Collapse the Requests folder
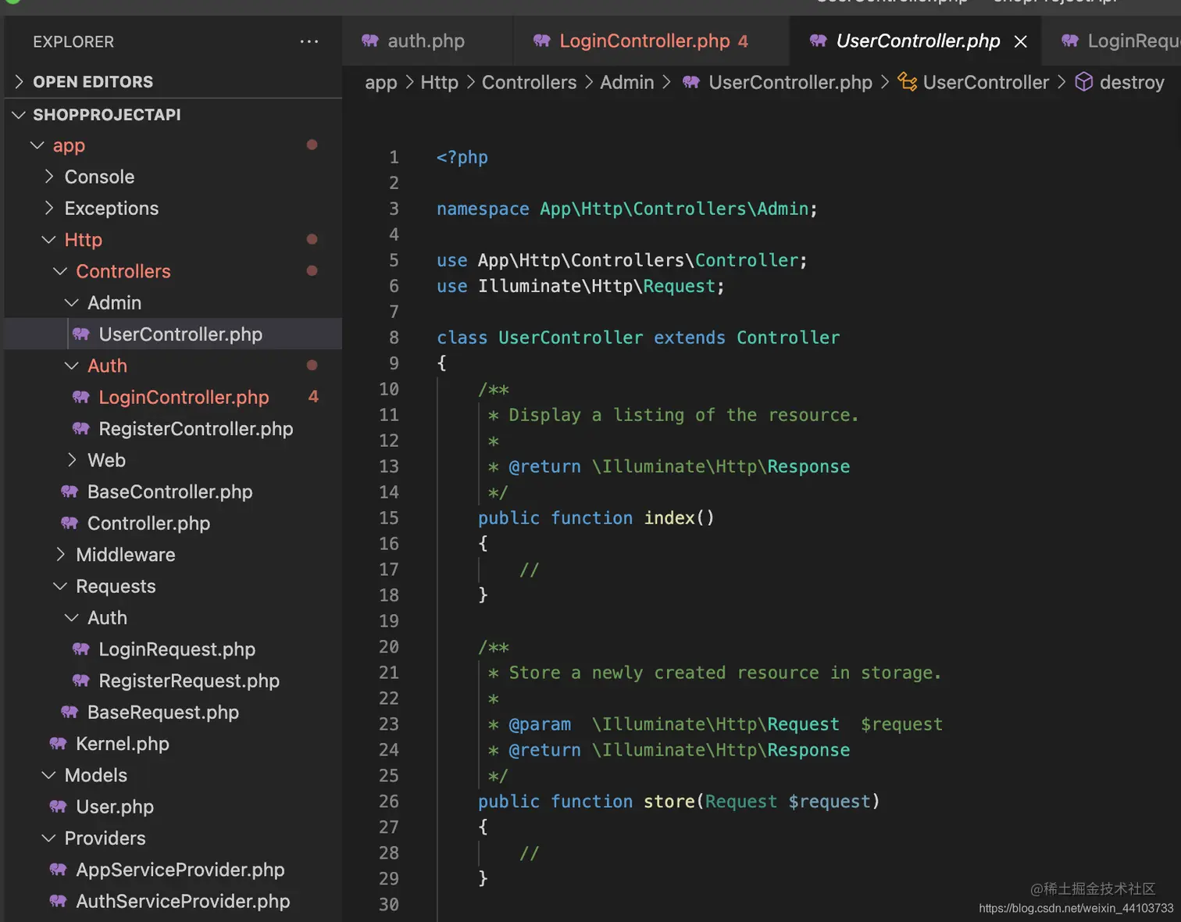The image size is (1181, 922). [x=60, y=586]
